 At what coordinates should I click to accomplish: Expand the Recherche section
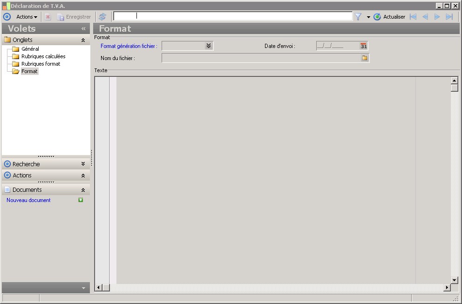pyautogui.click(x=83, y=164)
